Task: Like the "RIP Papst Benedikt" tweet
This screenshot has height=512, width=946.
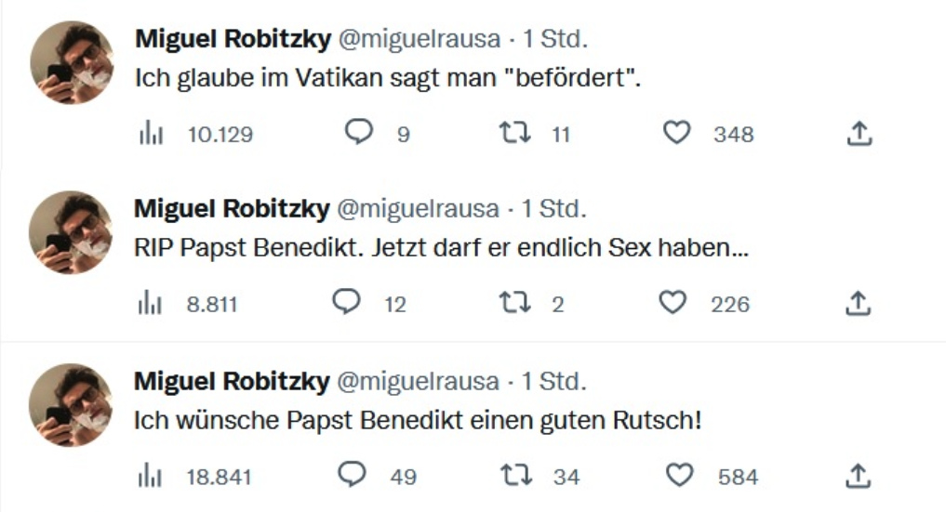Action: (x=673, y=303)
